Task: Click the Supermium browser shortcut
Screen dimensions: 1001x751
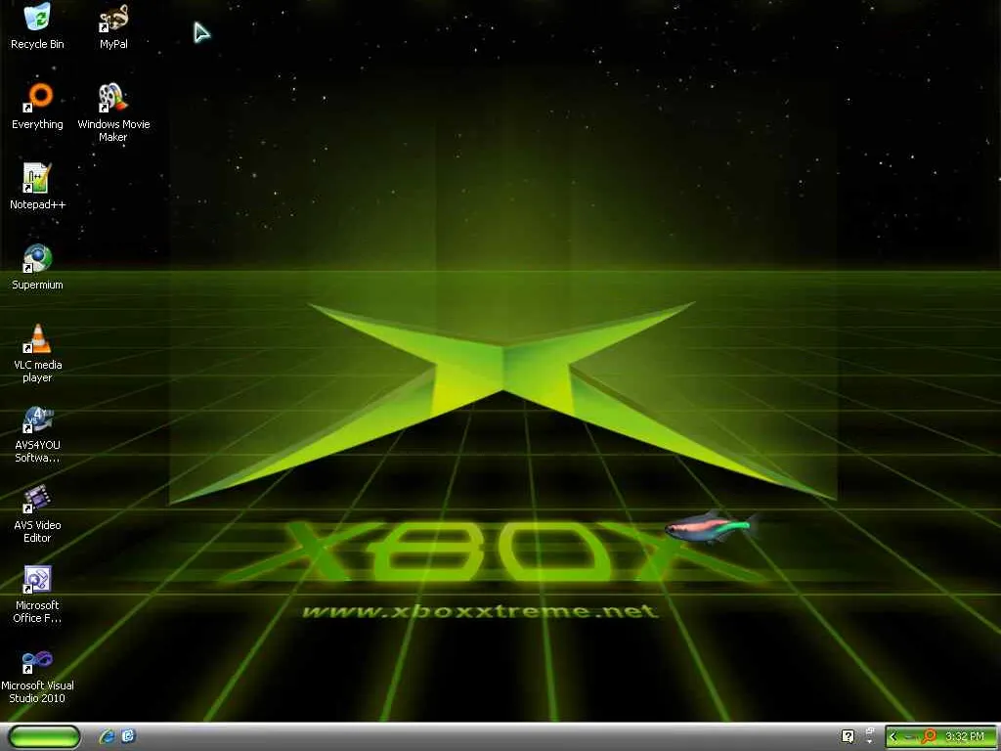Action: [x=37, y=267]
